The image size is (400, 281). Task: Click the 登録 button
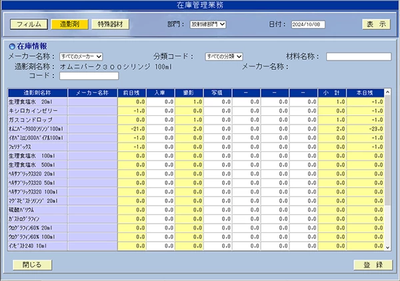(373, 265)
